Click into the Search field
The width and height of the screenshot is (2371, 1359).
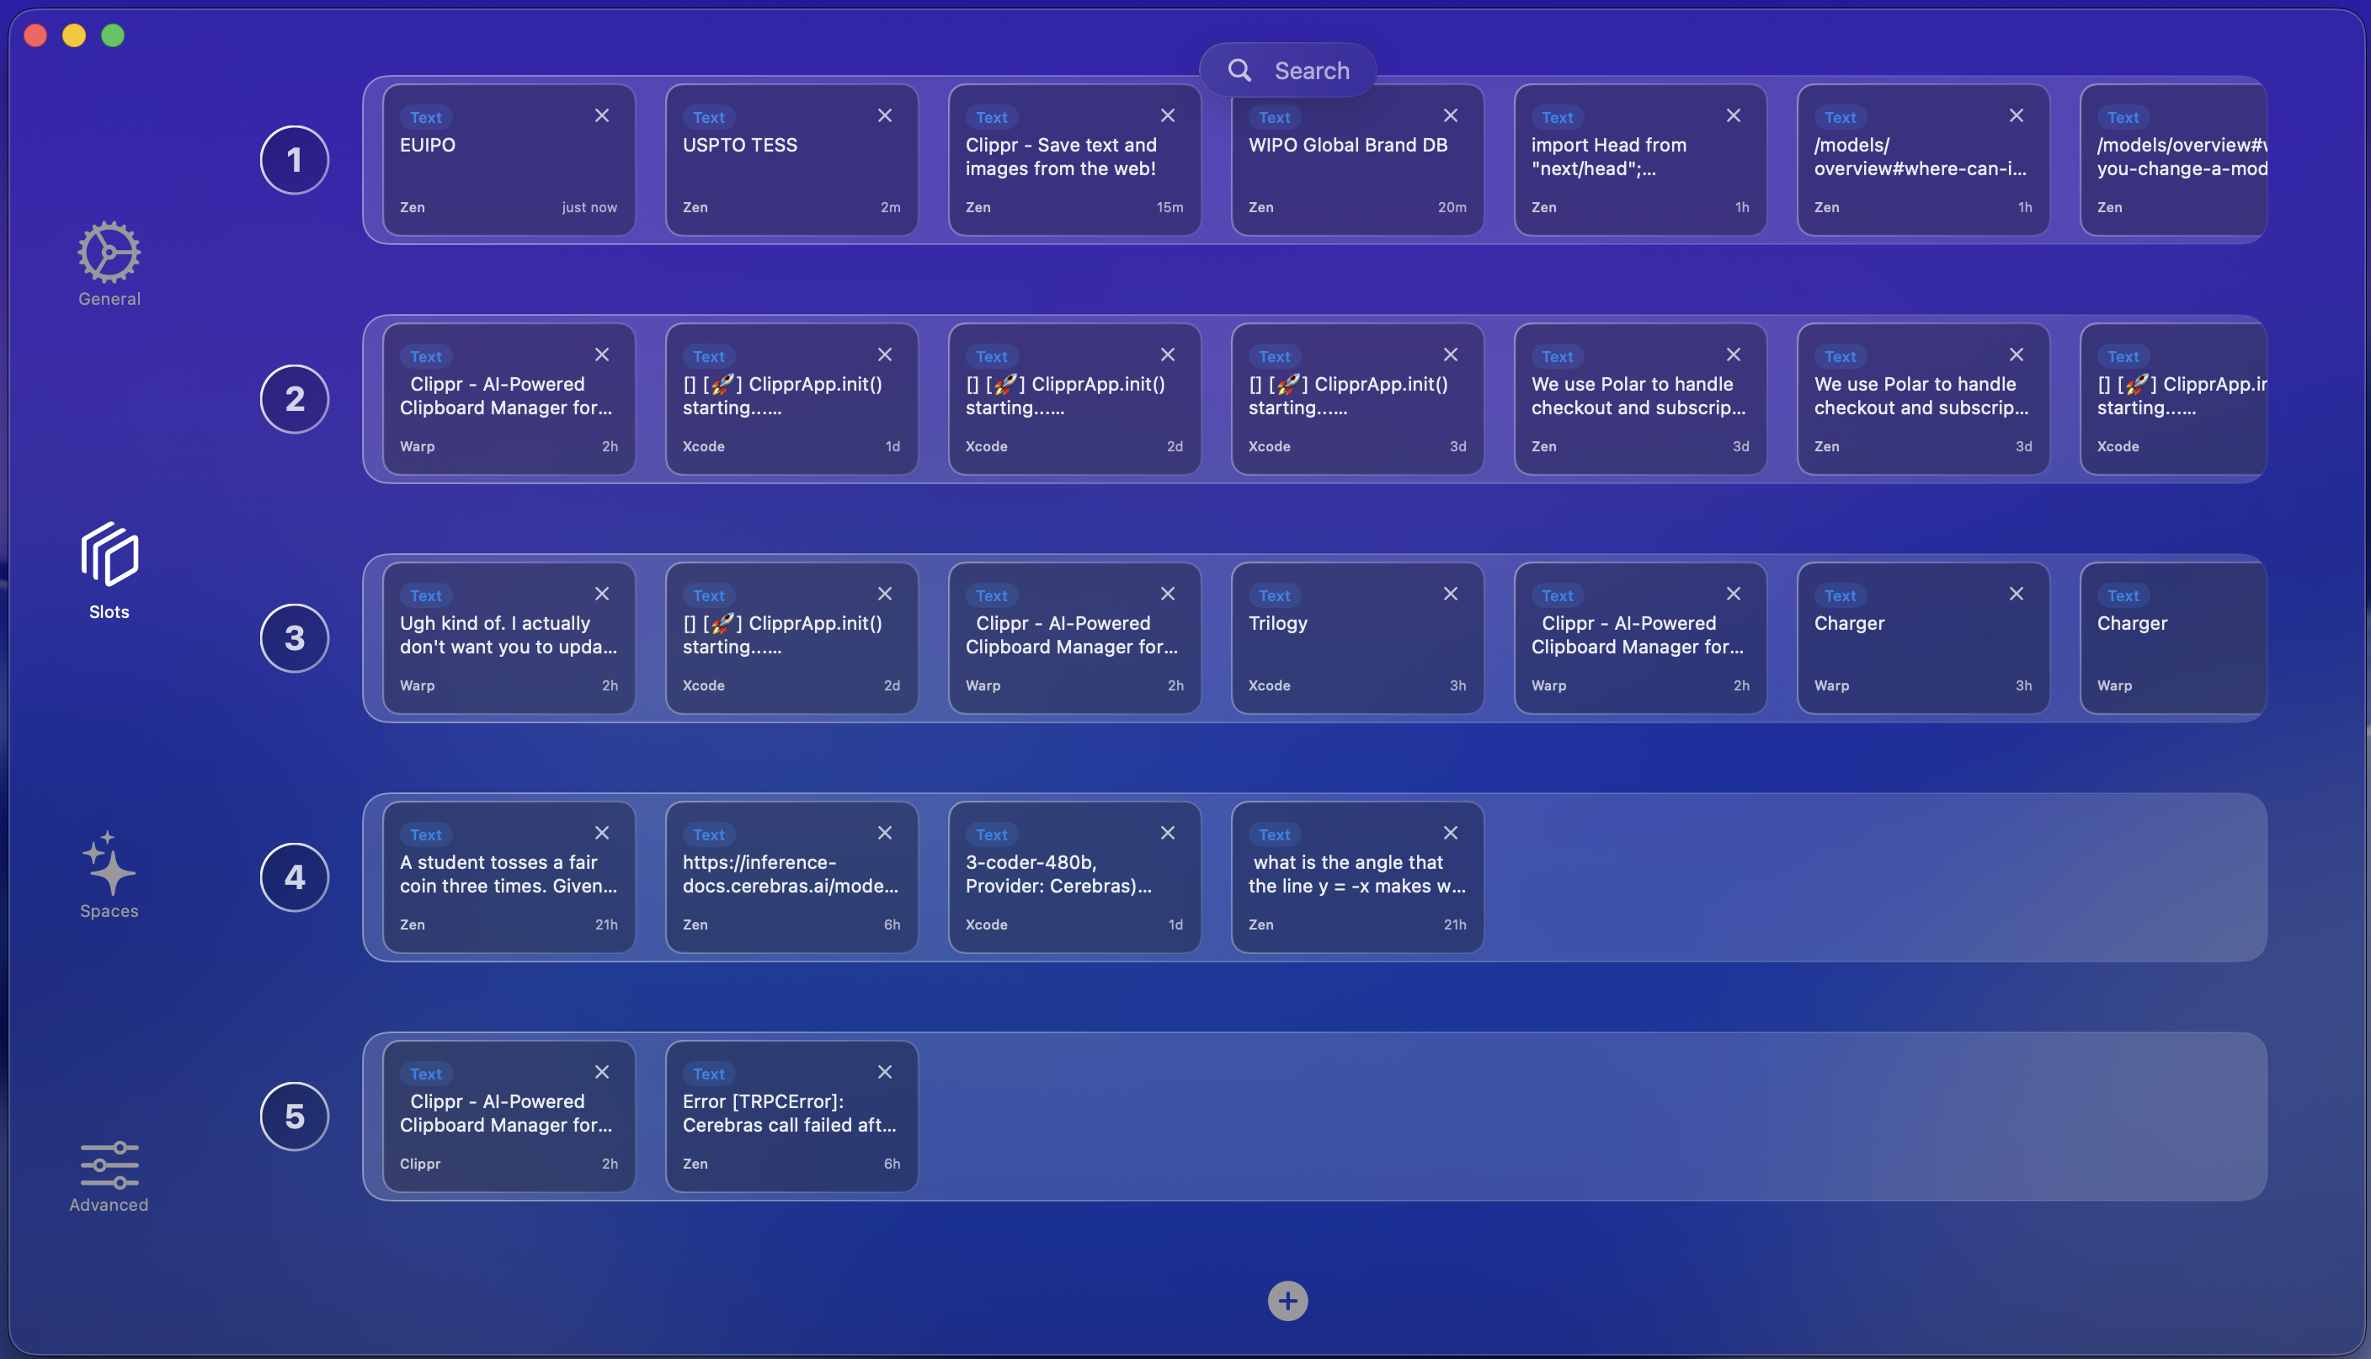(1312, 70)
